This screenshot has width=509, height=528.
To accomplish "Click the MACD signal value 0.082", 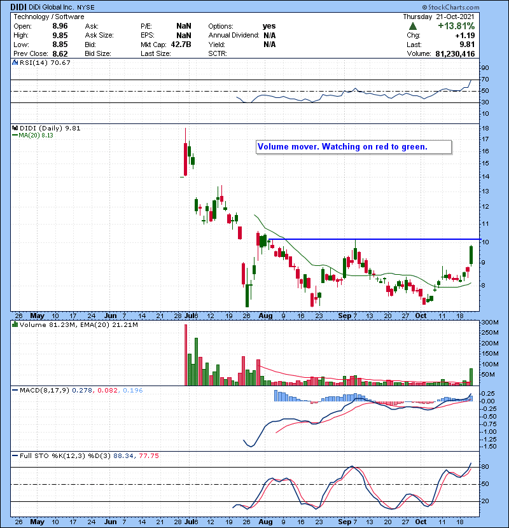I will point(108,391).
